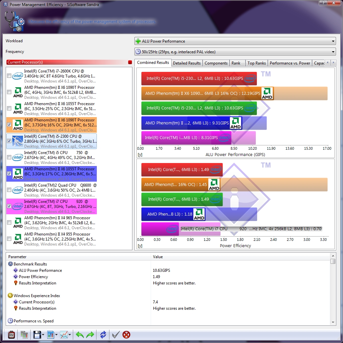Click Benchmark Results group icon
Image resolution: width=343 pixels, height=343 pixels.
coord(10,264)
